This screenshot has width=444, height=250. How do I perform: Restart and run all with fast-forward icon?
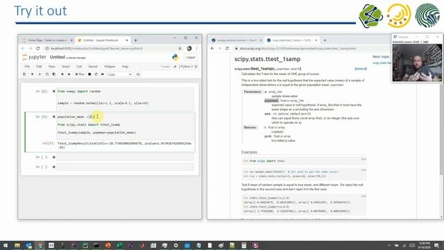(103, 74)
